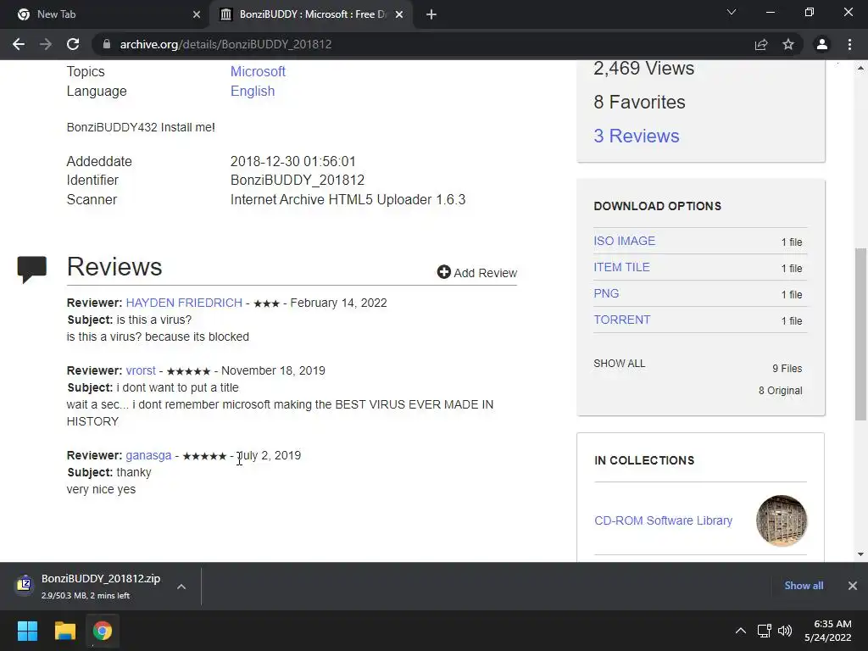Click the '9 Files' count text
Image resolution: width=868 pixels, height=651 pixels.
point(787,368)
